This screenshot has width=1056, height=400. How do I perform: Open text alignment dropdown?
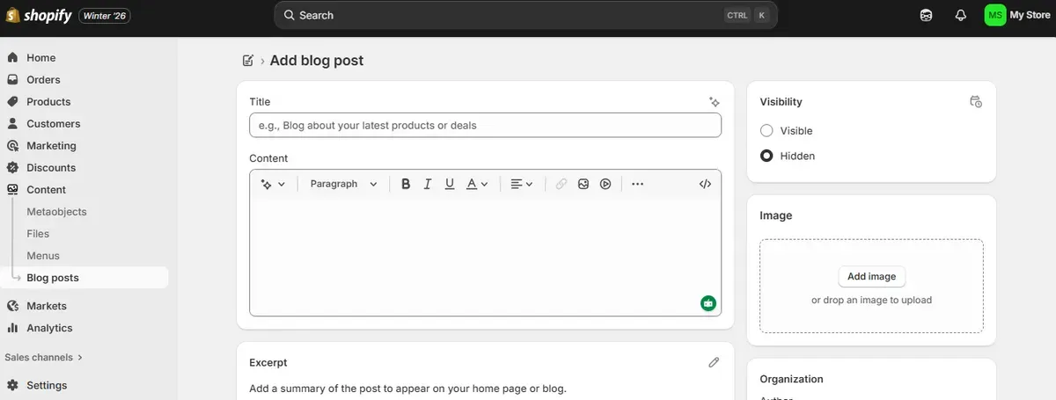(521, 184)
